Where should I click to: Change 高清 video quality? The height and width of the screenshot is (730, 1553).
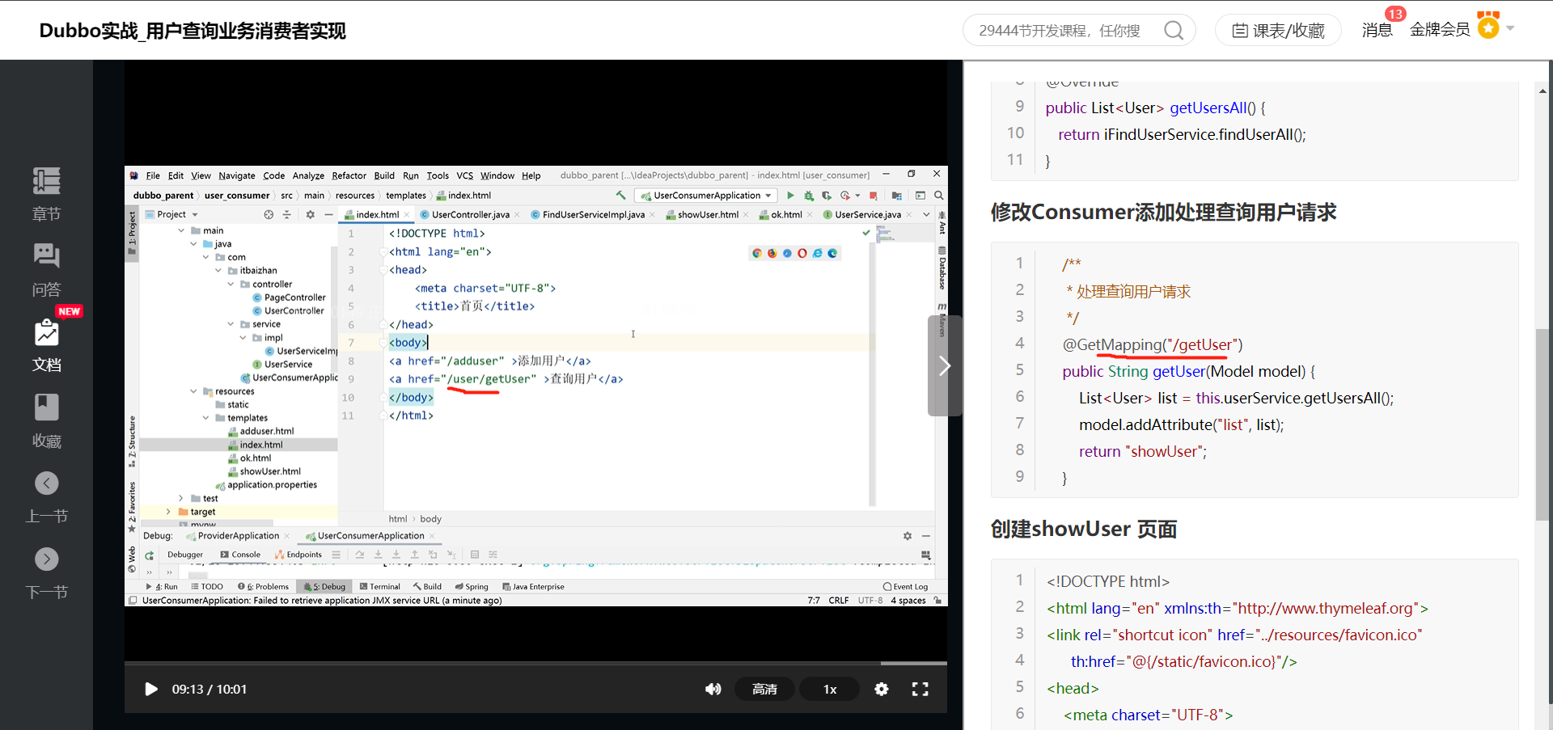click(x=764, y=689)
